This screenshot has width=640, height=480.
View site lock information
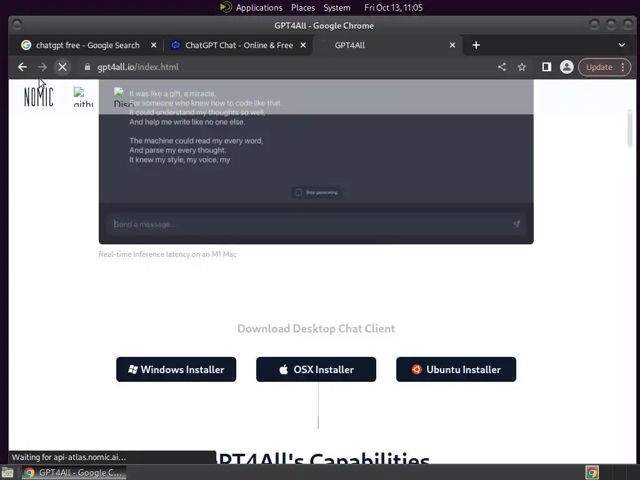[x=87, y=67]
